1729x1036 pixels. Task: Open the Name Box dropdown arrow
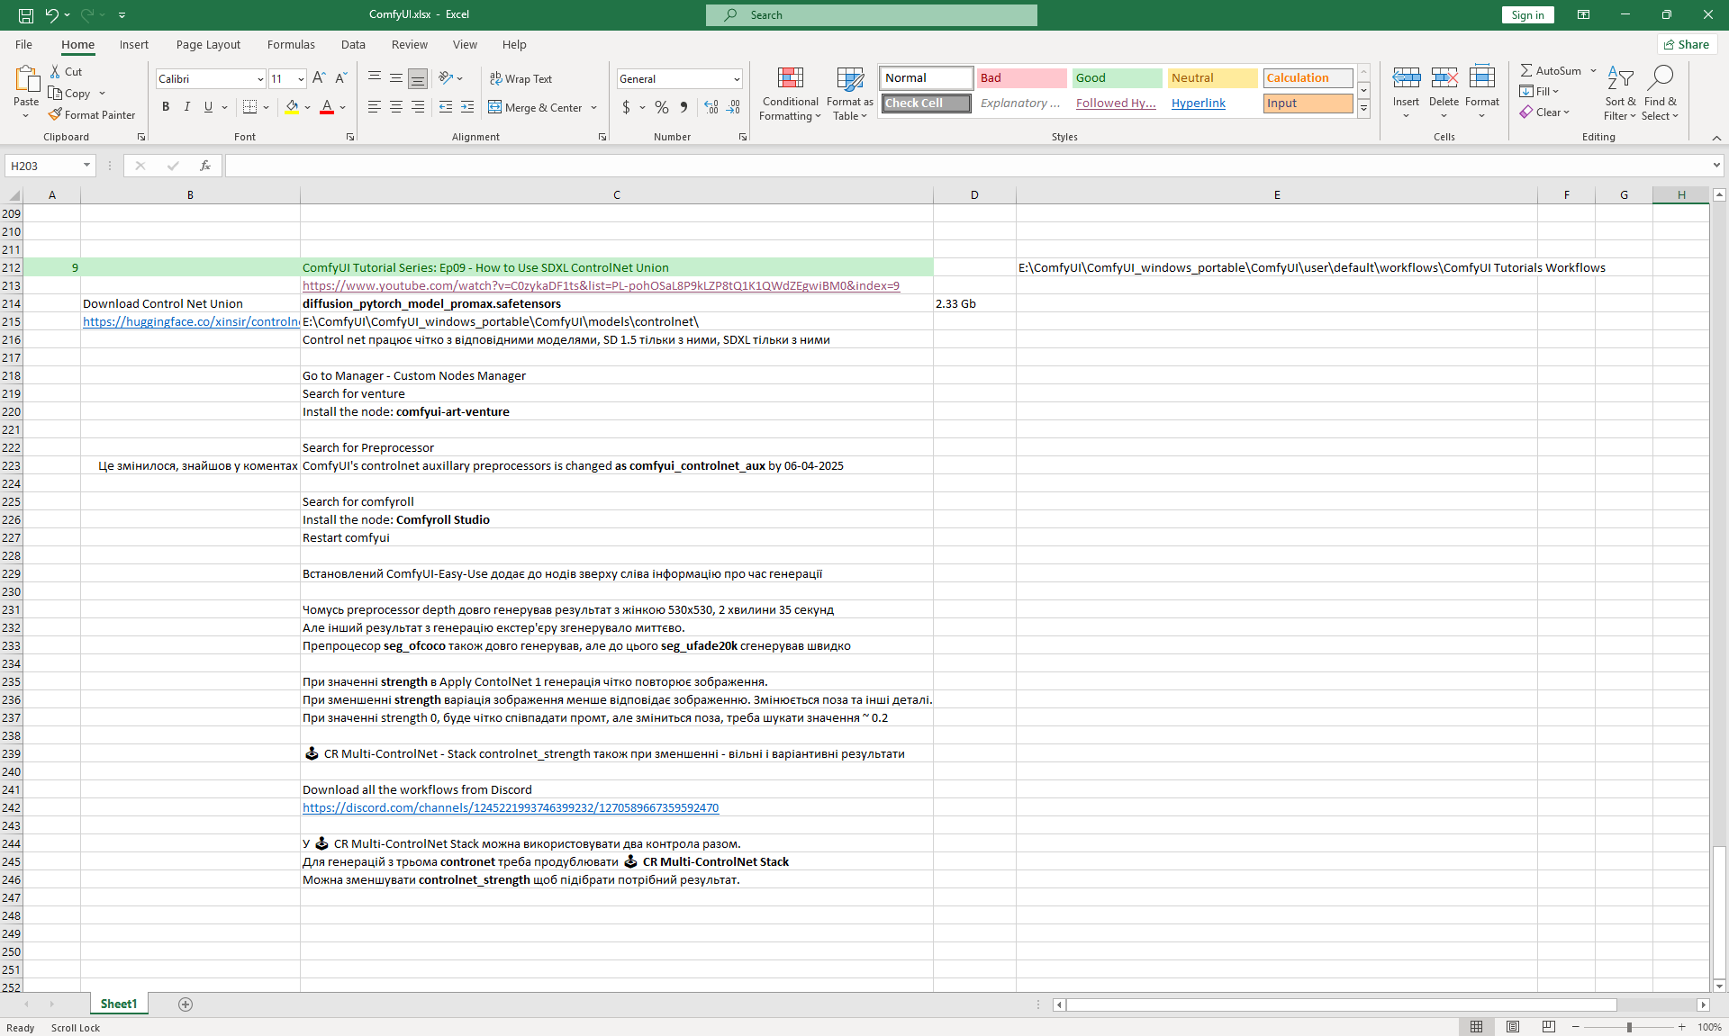pos(86,166)
